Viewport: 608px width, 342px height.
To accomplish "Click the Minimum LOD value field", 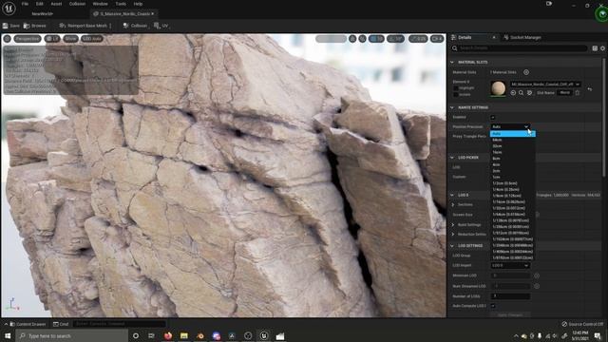I will [x=510, y=275].
